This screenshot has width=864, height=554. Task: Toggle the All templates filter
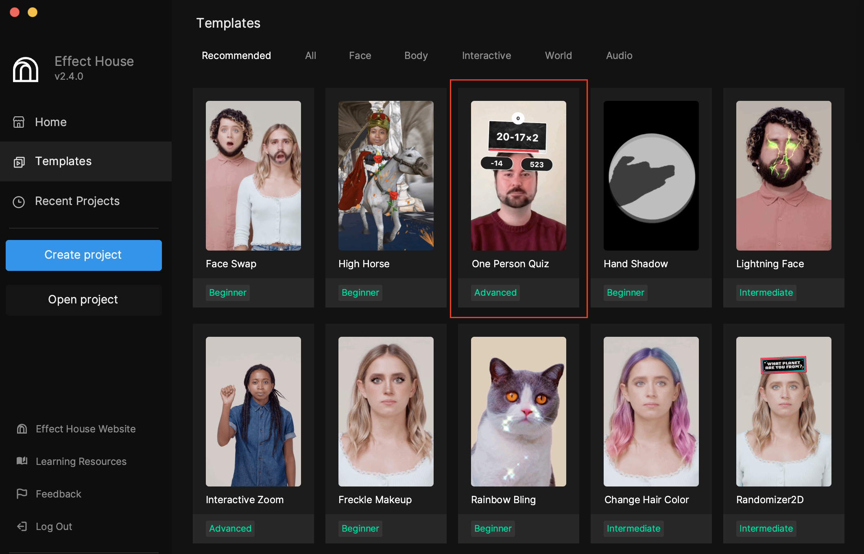pos(310,55)
